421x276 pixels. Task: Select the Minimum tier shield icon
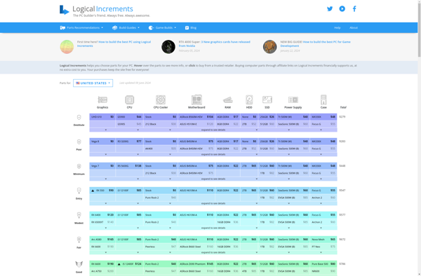pyautogui.click(x=79, y=167)
